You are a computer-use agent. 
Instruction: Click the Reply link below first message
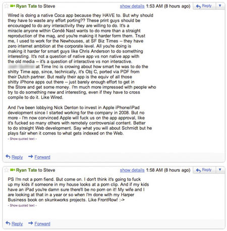coord(17,157)
